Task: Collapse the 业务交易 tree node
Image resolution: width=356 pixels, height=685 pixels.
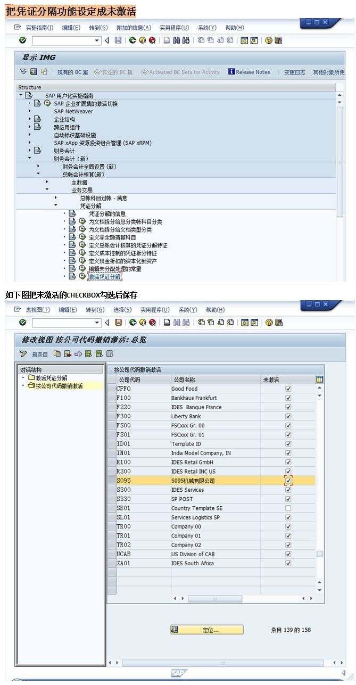Action: [x=47, y=190]
